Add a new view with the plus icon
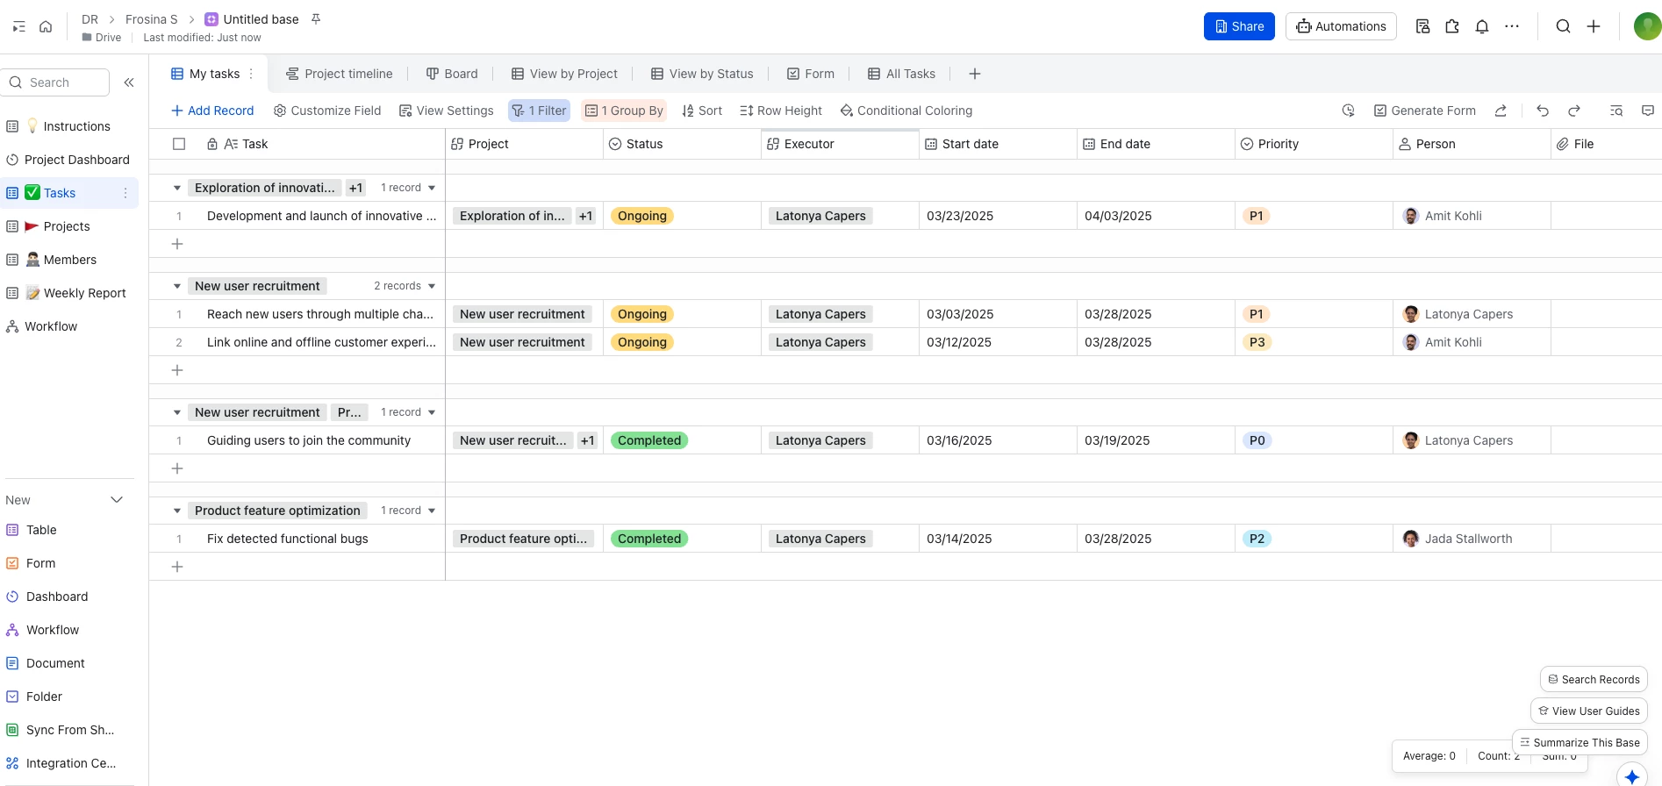 (x=974, y=74)
